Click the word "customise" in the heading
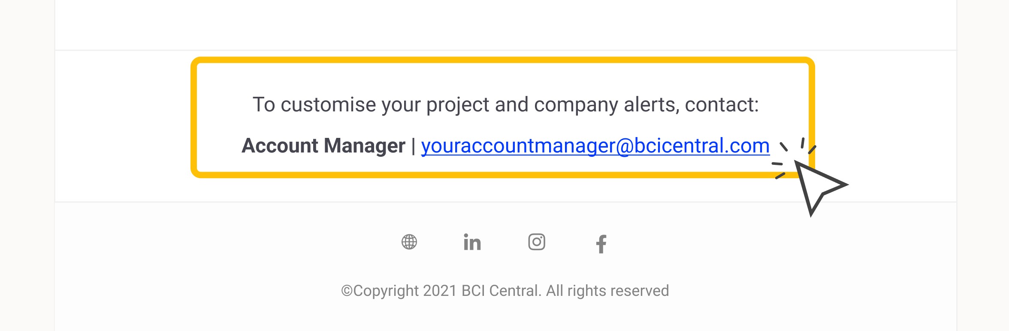The height and width of the screenshot is (331, 1009). click(x=328, y=105)
